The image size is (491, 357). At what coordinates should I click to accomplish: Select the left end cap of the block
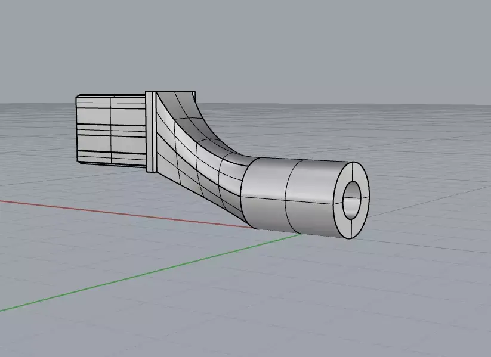(79, 128)
